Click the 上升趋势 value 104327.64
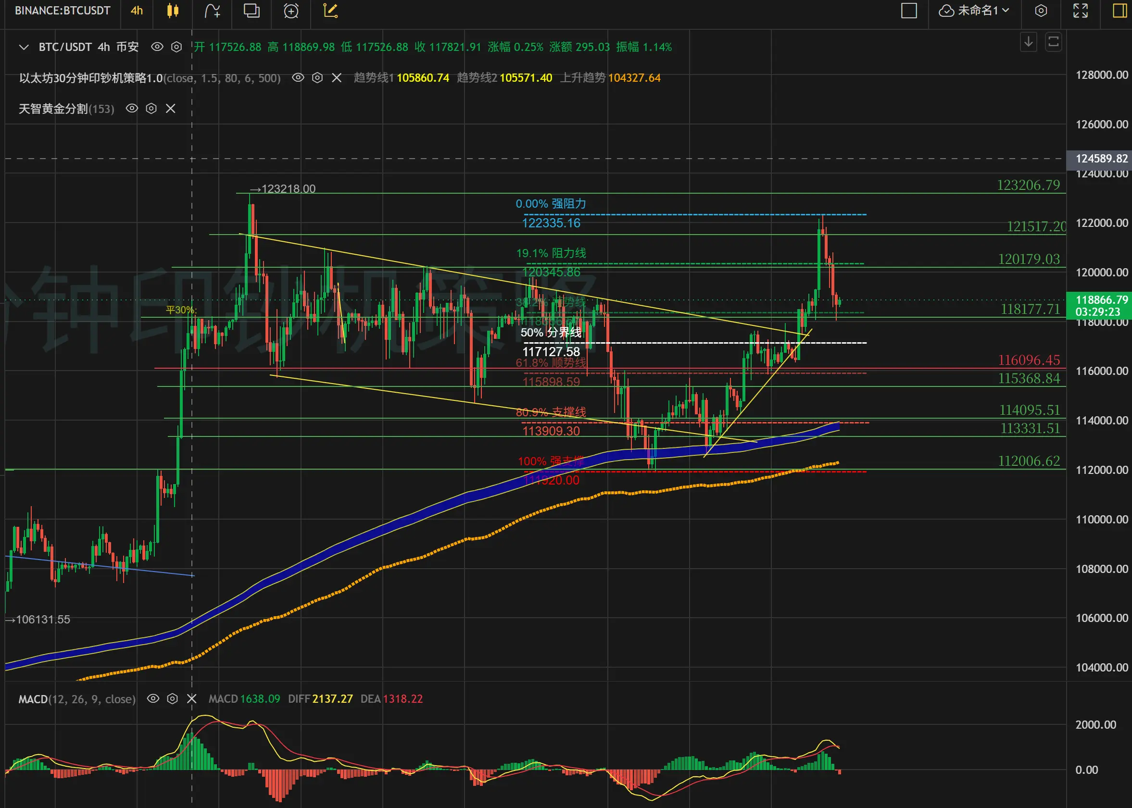This screenshot has width=1132, height=808. click(x=635, y=78)
